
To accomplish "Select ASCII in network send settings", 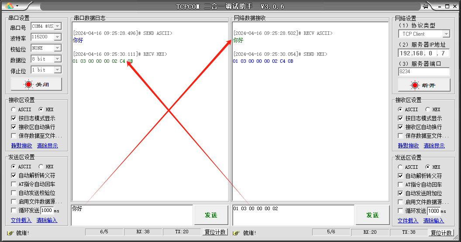I will [x=400, y=167].
